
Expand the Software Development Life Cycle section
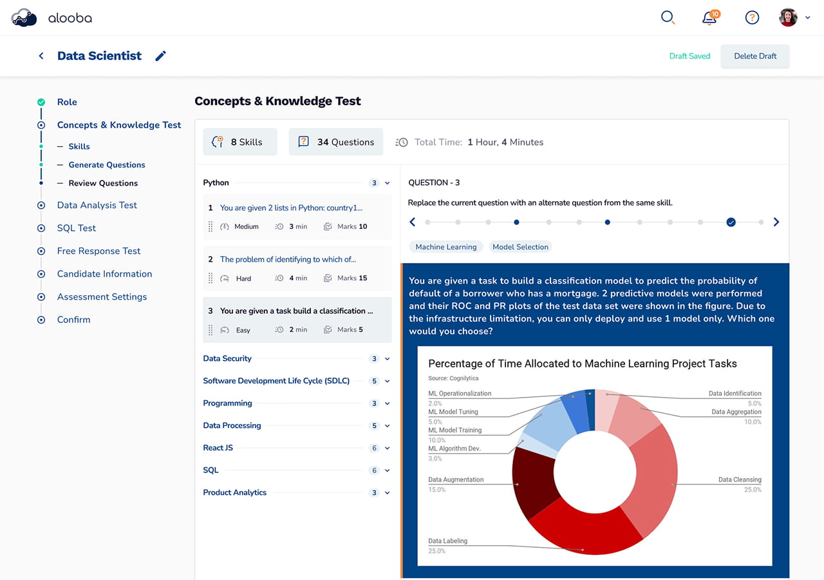[x=388, y=382]
